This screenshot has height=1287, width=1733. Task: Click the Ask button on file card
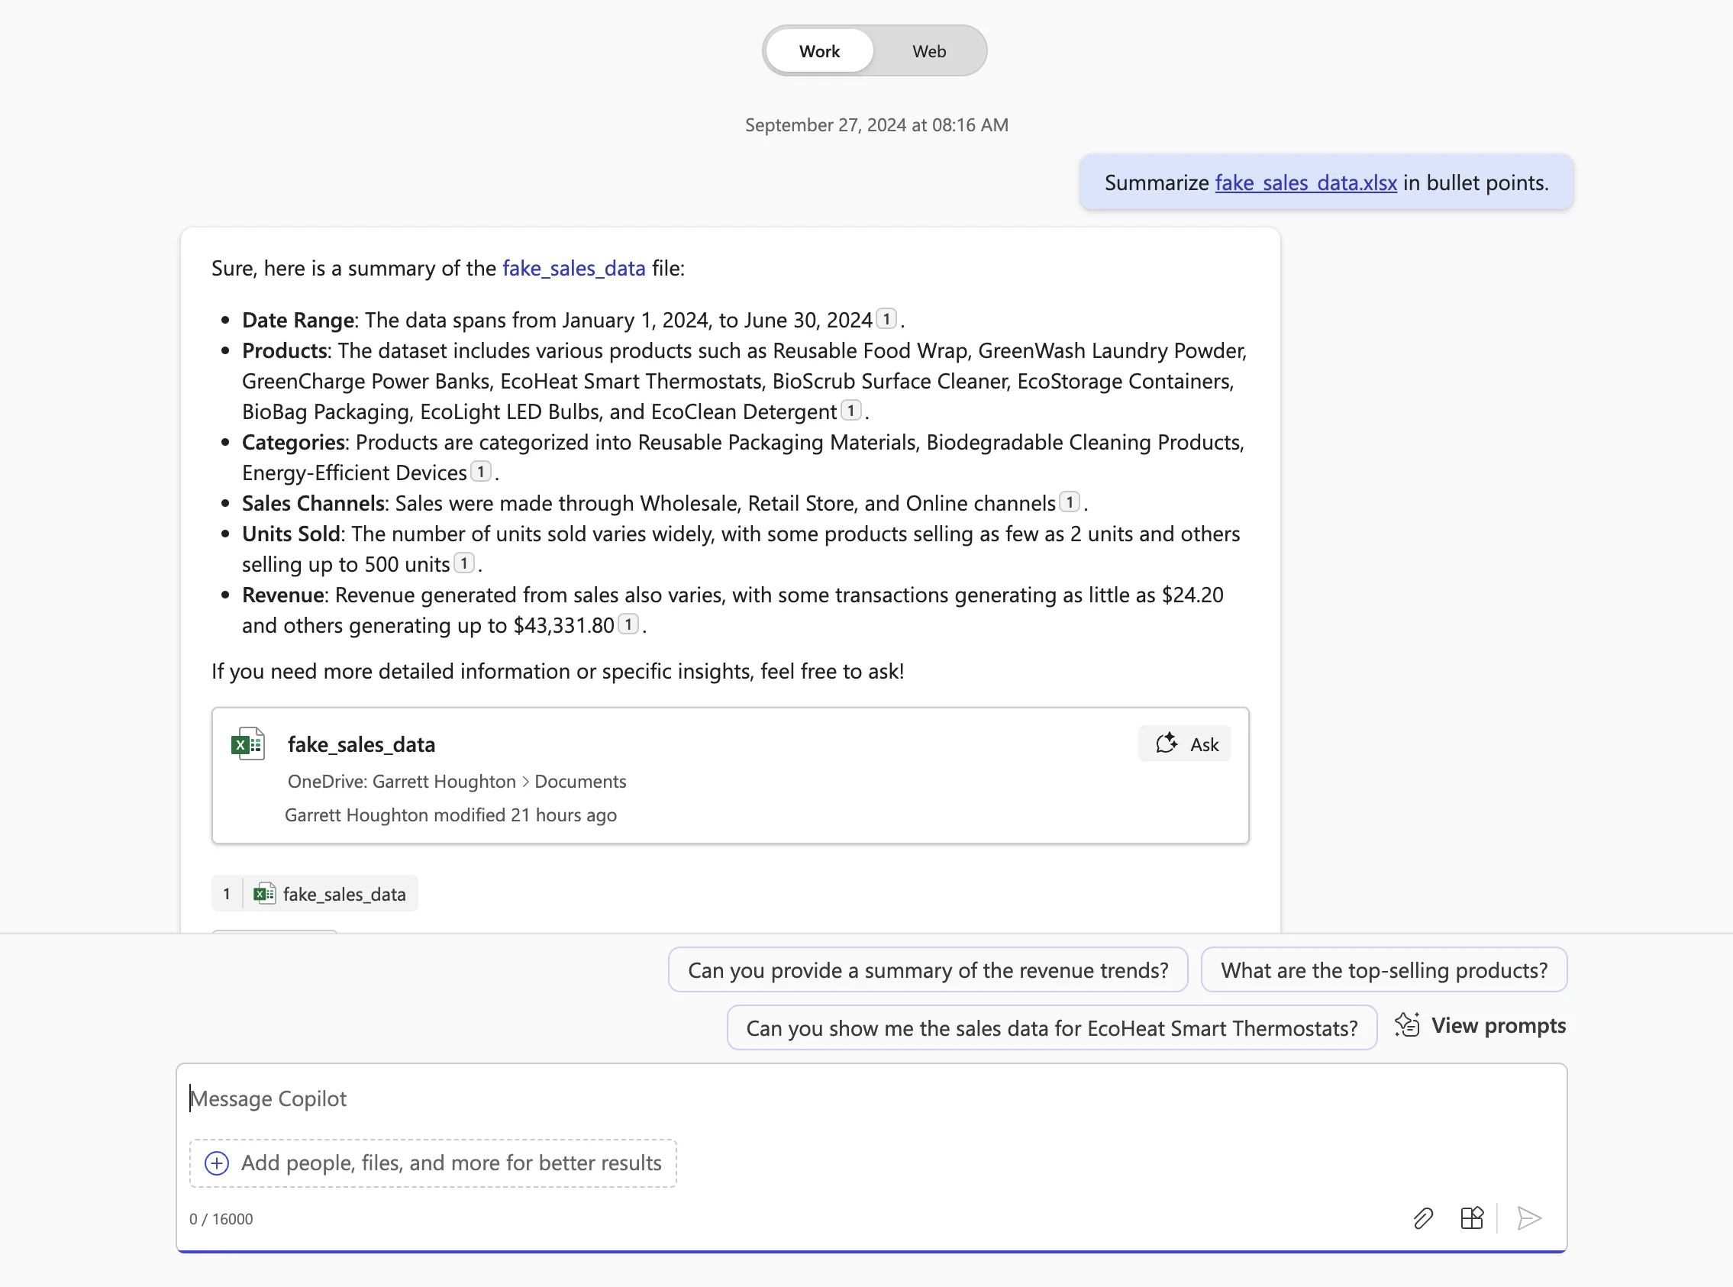coord(1184,744)
